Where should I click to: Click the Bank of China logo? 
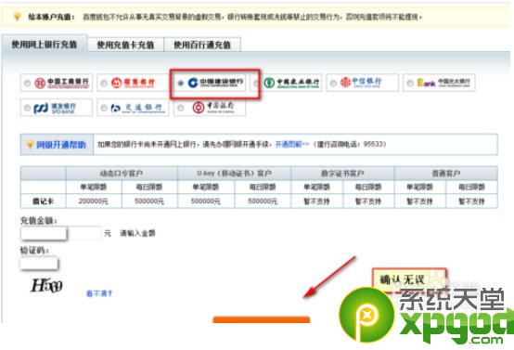click(x=213, y=108)
